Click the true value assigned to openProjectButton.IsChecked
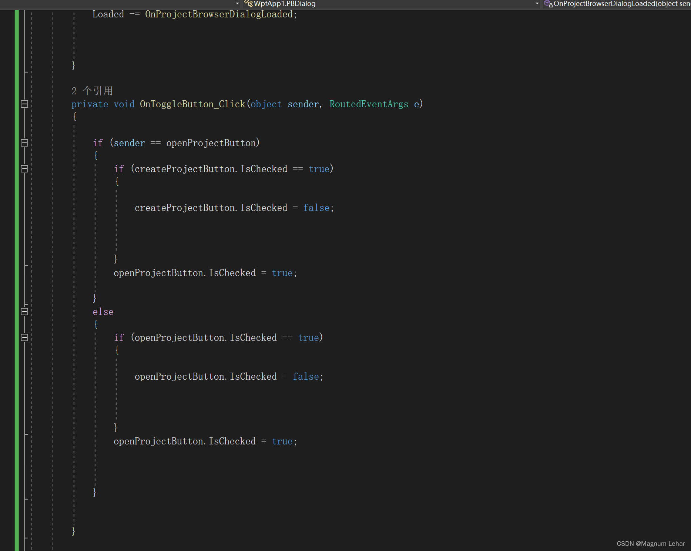The height and width of the screenshot is (551, 691). [x=282, y=273]
